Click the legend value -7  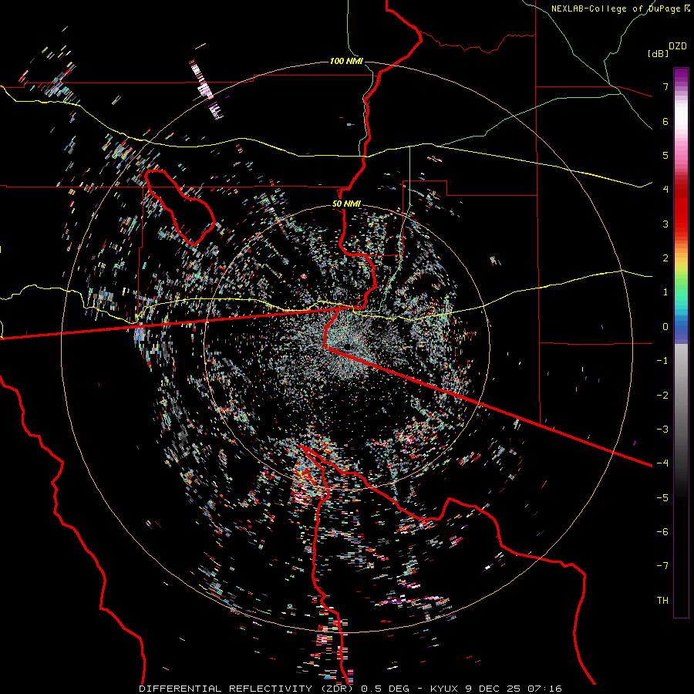pyautogui.click(x=662, y=566)
